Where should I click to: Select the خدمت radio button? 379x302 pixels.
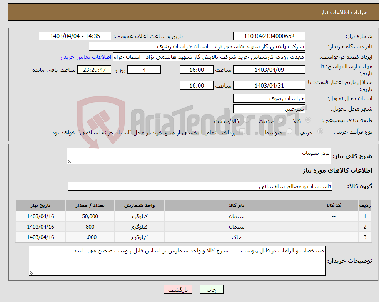tap(280, 120)
